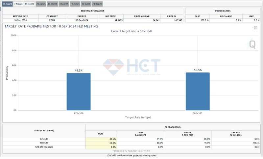Image resolution: width=263 pixels, height=159 pixels.
Task: Click the Q logo on chart
Action: point(252,44)
